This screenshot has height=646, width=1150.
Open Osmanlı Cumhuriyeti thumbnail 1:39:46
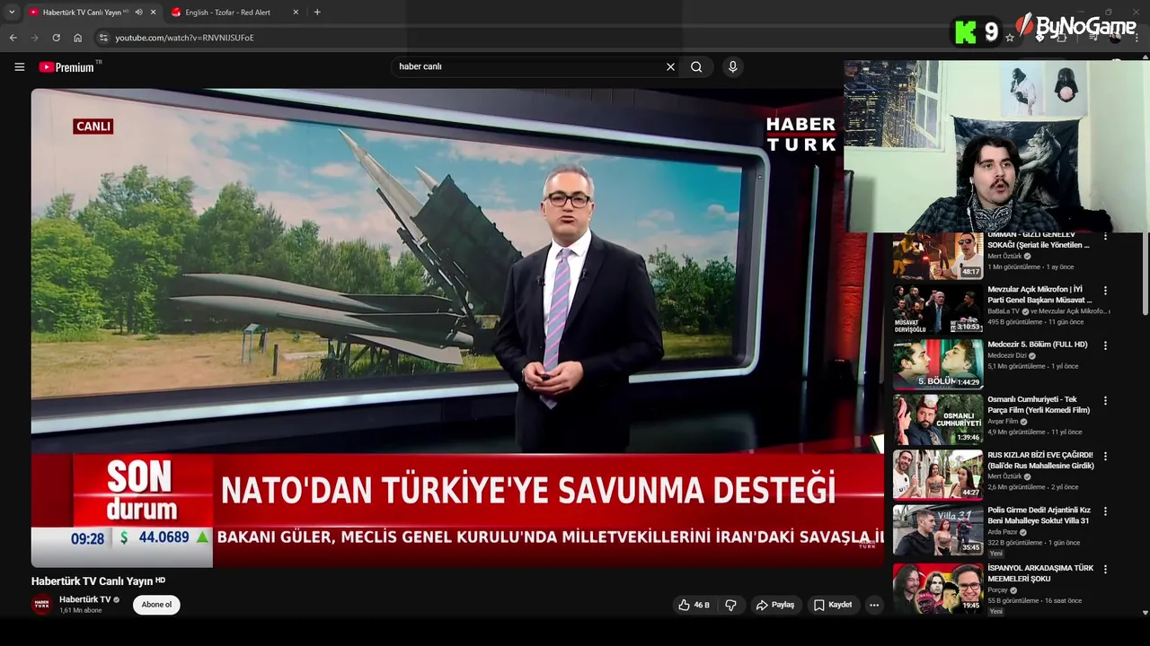pyautogui.click(x=937, y=419)
